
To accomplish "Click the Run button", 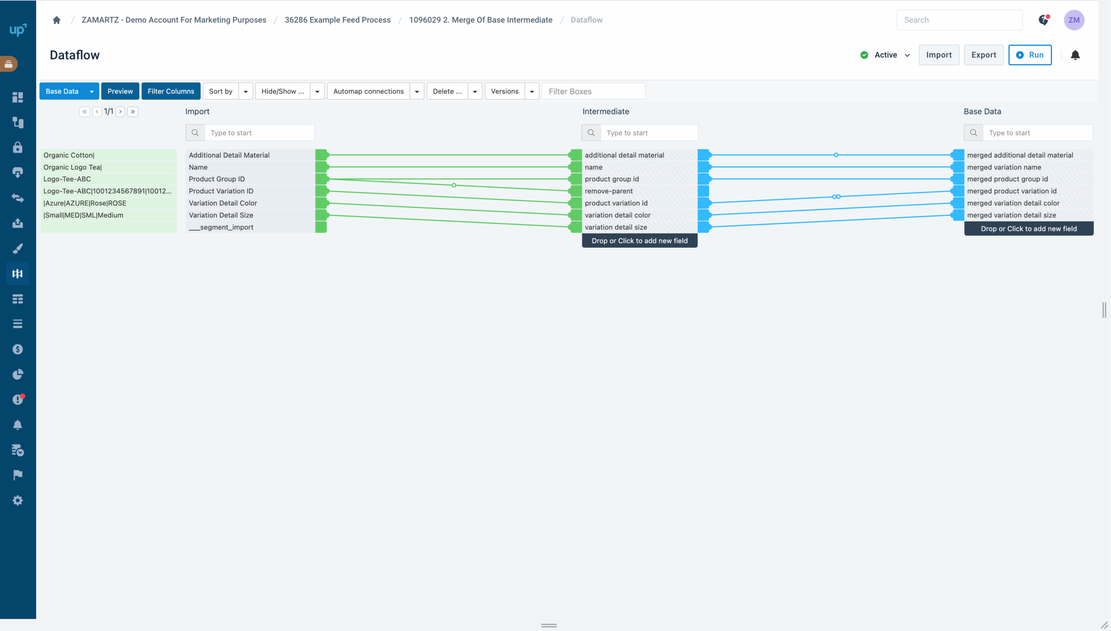I will point(1030,55).
